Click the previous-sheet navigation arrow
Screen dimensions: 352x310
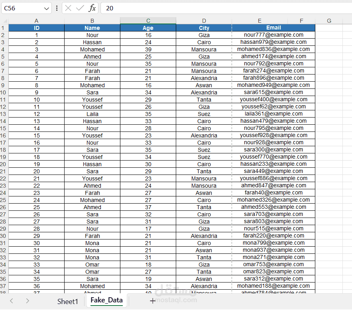click(11, 301)
